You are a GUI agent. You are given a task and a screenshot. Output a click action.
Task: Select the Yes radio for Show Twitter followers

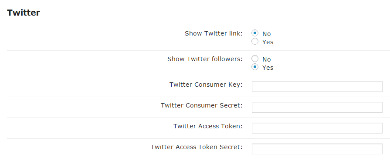(254, 67)
